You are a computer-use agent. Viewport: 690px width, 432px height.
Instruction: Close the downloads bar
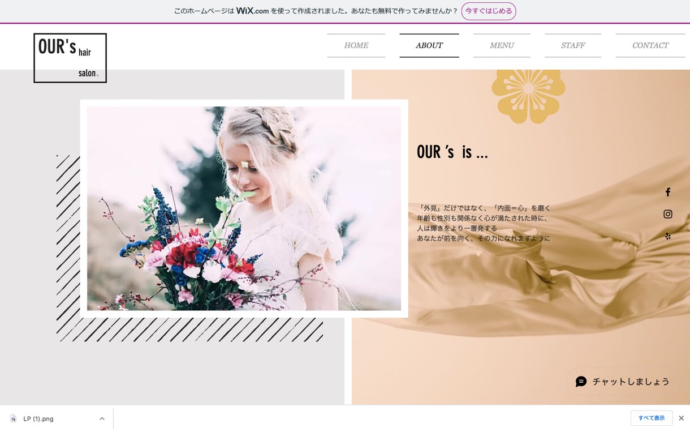[681, 418]
